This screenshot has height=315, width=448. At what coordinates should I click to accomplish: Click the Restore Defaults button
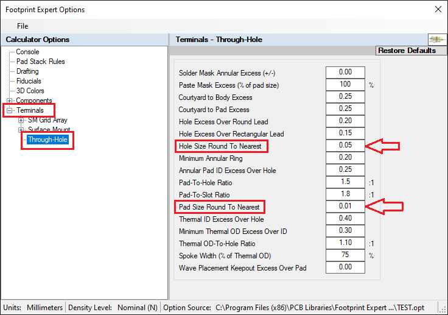point(406,51)
